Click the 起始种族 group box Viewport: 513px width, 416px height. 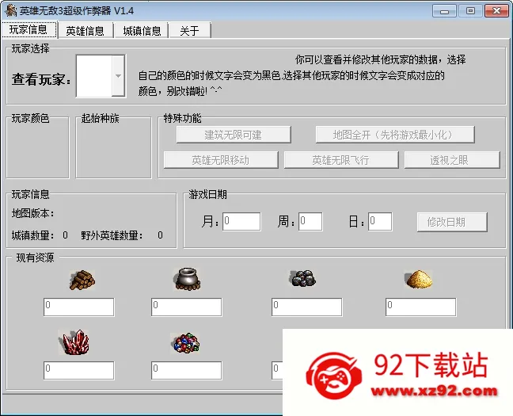coord(113,147)
